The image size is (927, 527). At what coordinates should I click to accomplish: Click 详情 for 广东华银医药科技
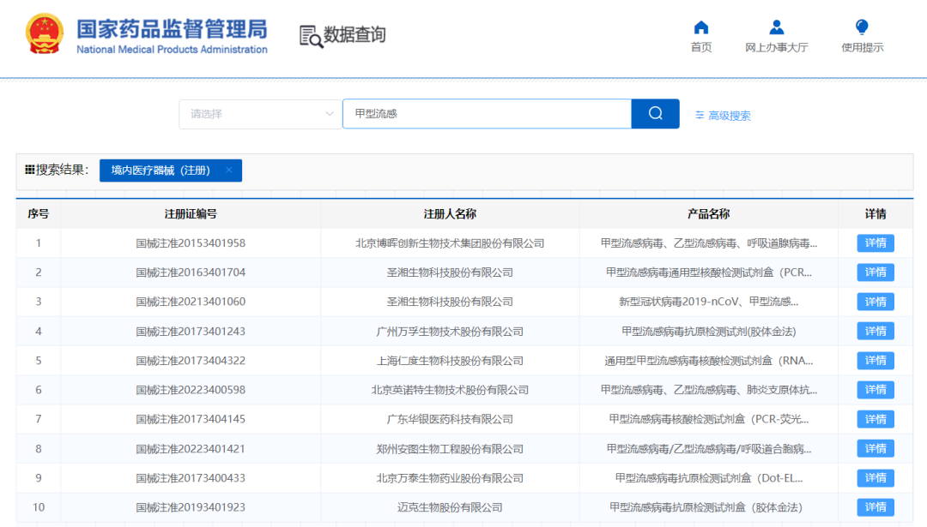(x=875, y=419)
